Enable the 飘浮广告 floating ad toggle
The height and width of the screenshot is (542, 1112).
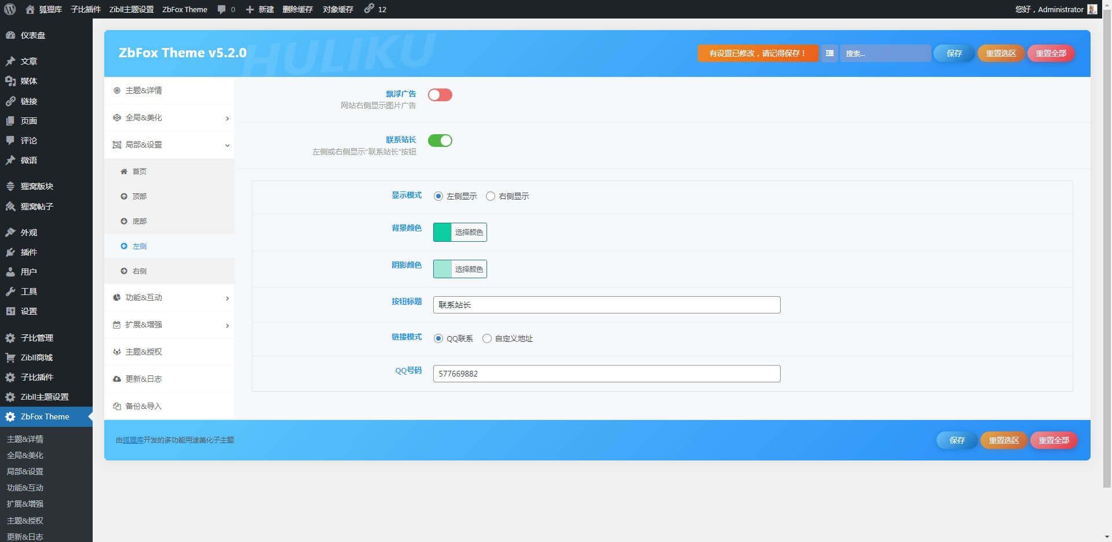440,95
